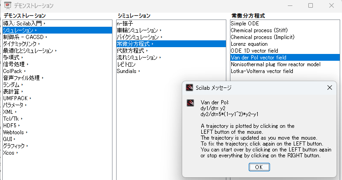Run the Simple ODE demo

(x=285, y=24)
